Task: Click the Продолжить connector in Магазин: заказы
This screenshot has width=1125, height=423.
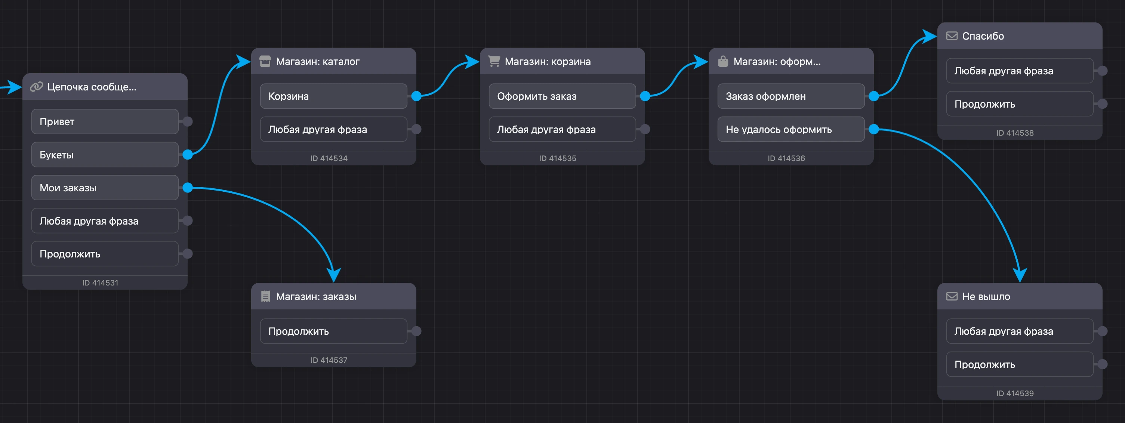Action: 416,331
